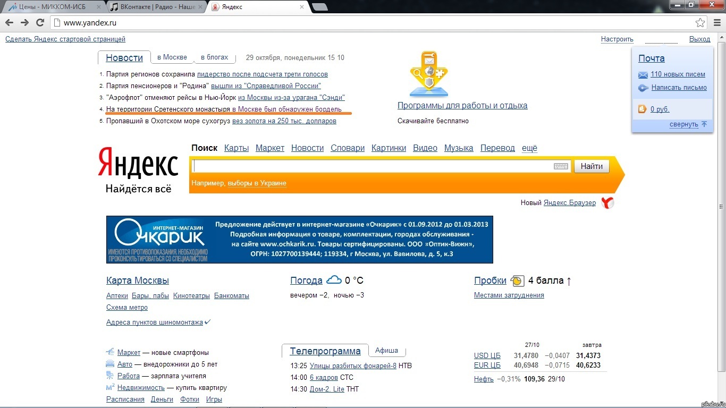726x408 pixels.
Task: Switch to Афиша tab
Action: coord(386,351)
